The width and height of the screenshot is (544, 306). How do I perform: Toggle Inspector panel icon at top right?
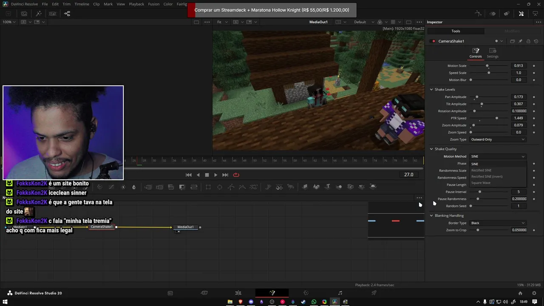point(521,14)
